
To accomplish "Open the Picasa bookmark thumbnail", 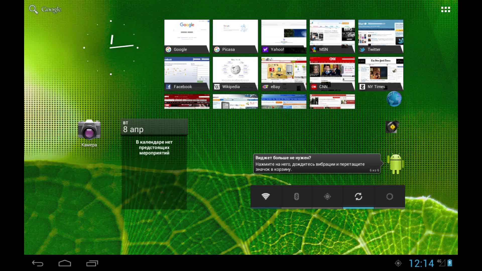I will (x=235, y=37).
